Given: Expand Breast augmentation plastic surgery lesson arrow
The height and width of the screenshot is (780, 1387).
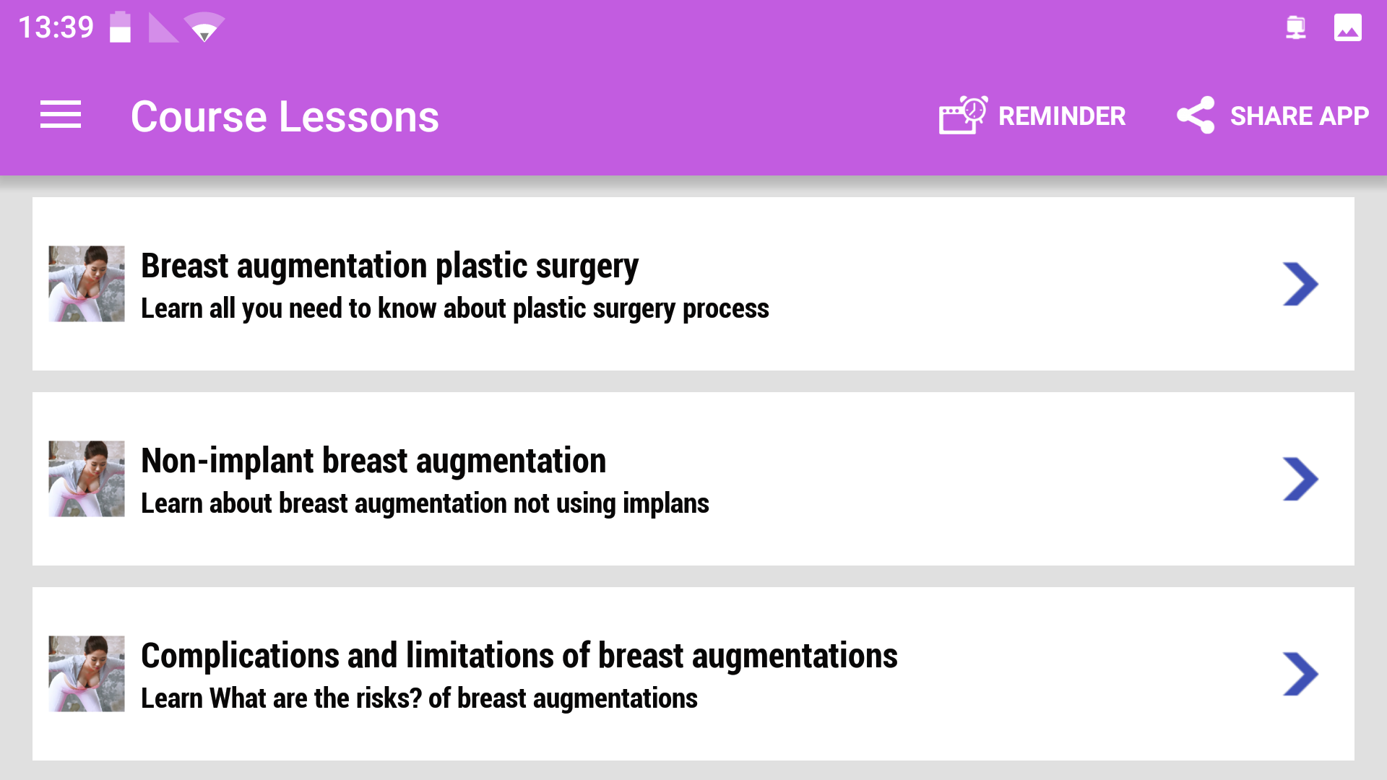Looking at the screenshot, I should click(1300, 284).
